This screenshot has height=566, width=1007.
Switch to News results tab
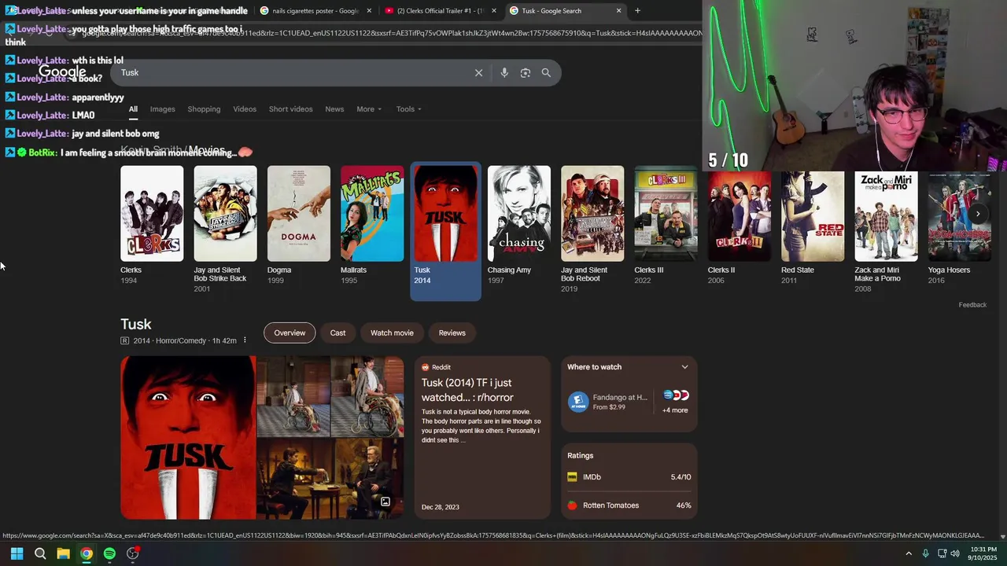pos(334,109)
